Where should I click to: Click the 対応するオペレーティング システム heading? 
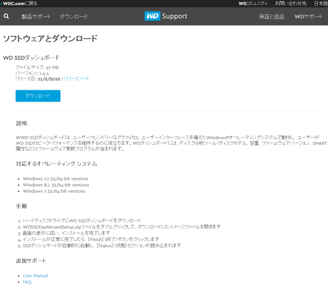coord(57,164)
